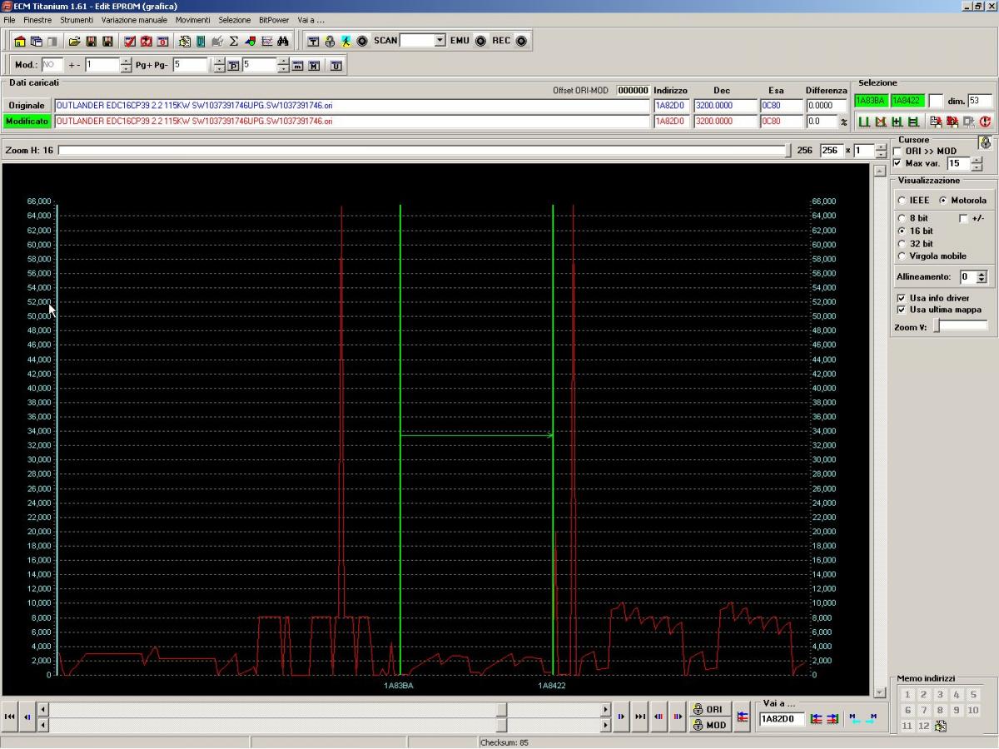Click the green Modificato button

27,122
